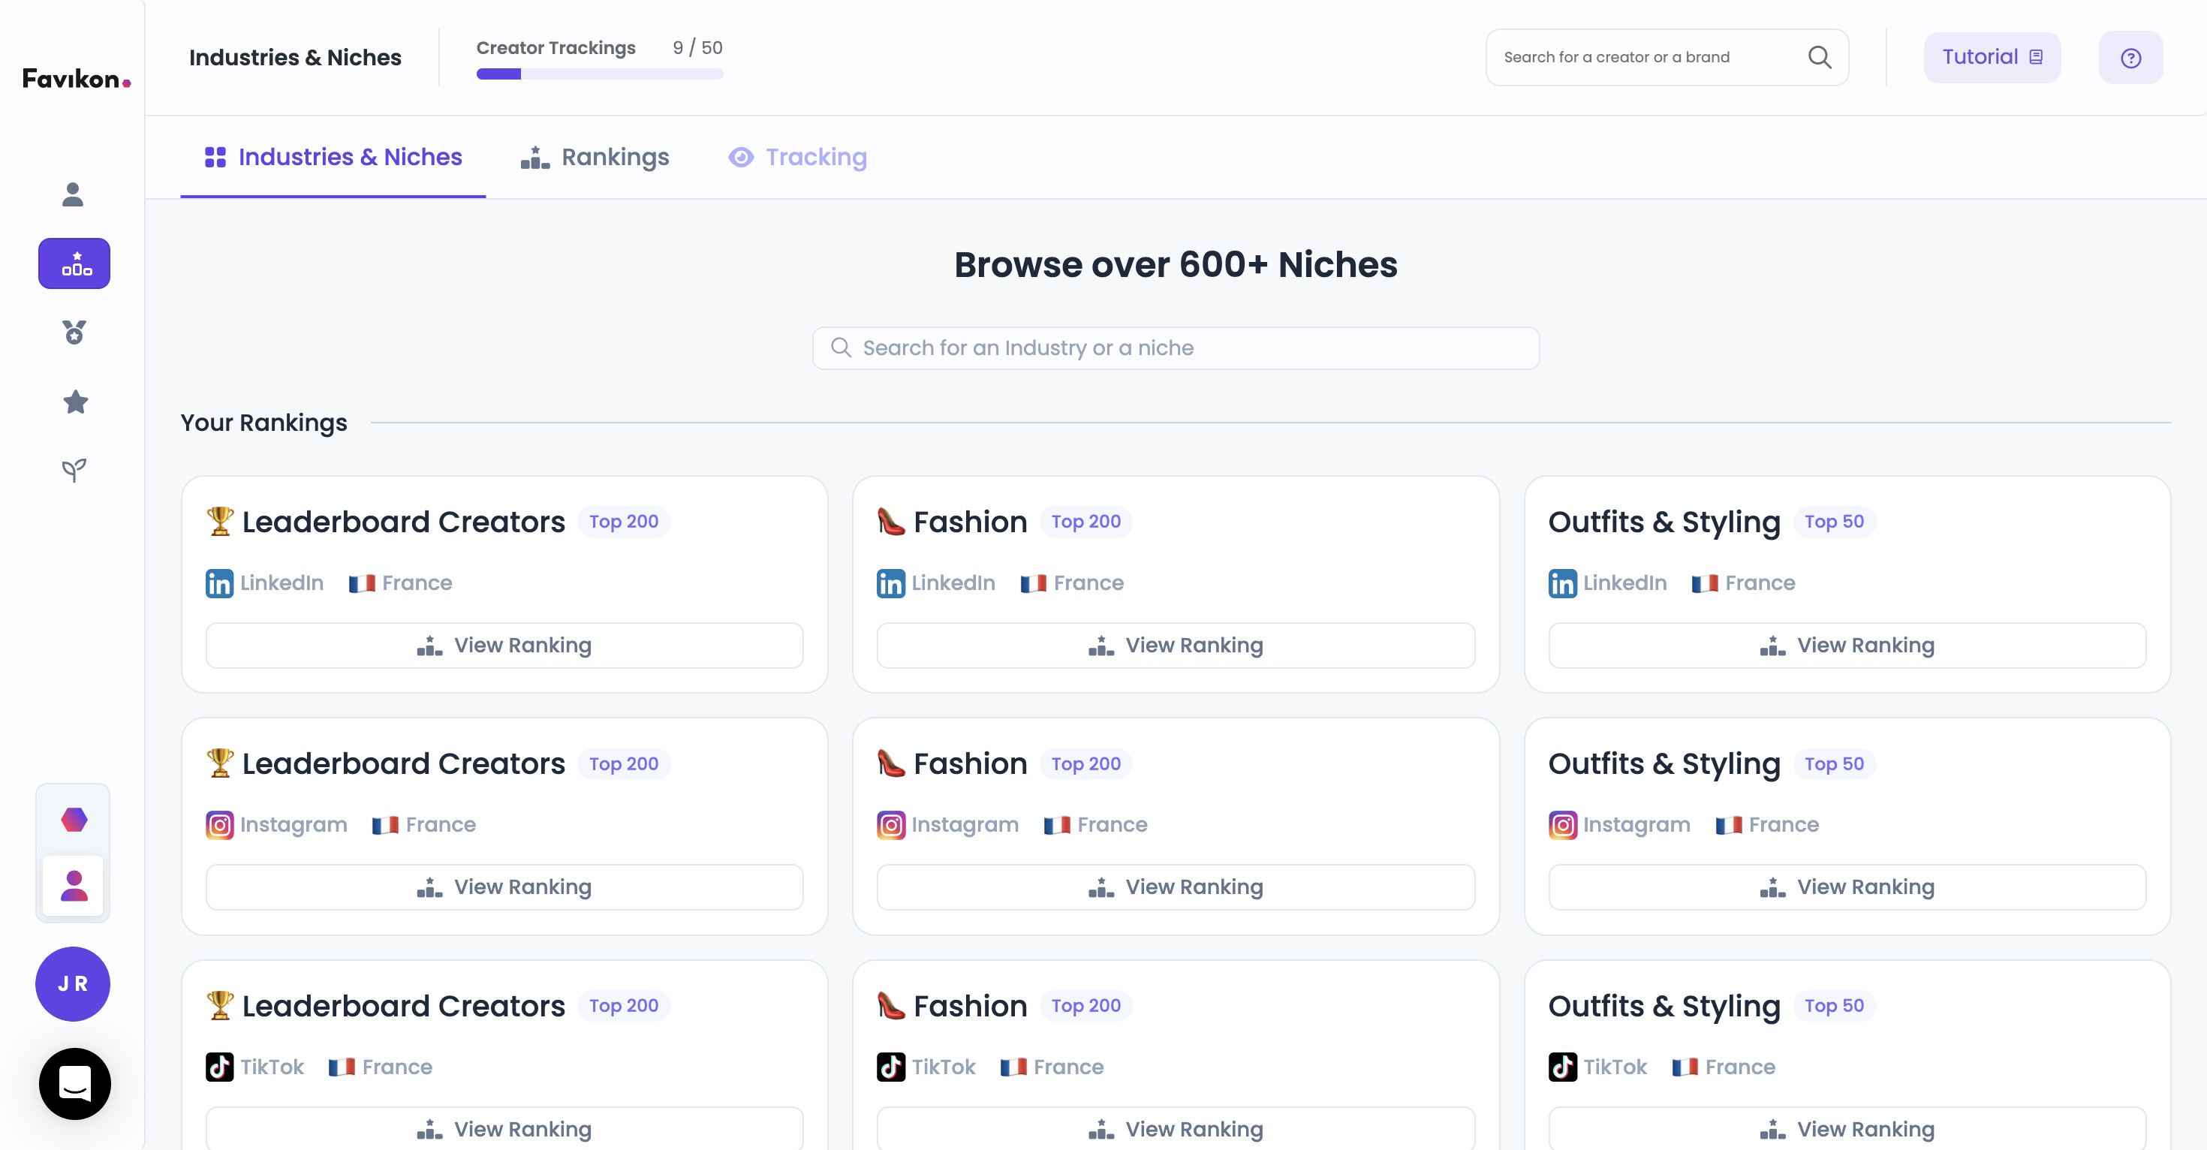Select the person workspace switcher option
This screenshot has height=1150, width=2207.
tap(74, 885)
